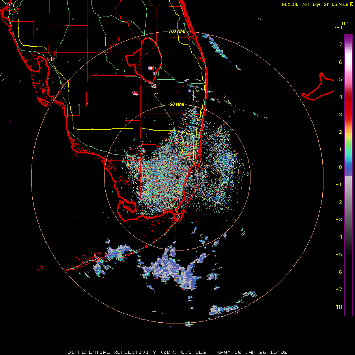Click the [dB] units label
355x355 pixels.
pos(336,27)
